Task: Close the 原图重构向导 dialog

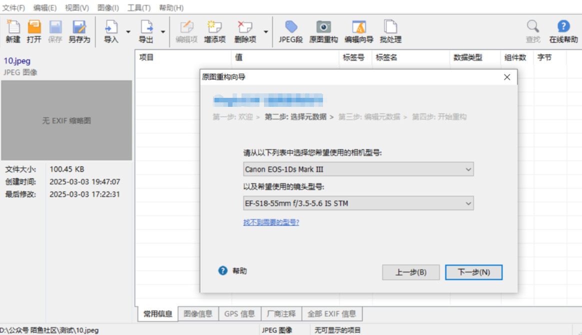Action: click(507, 77)
